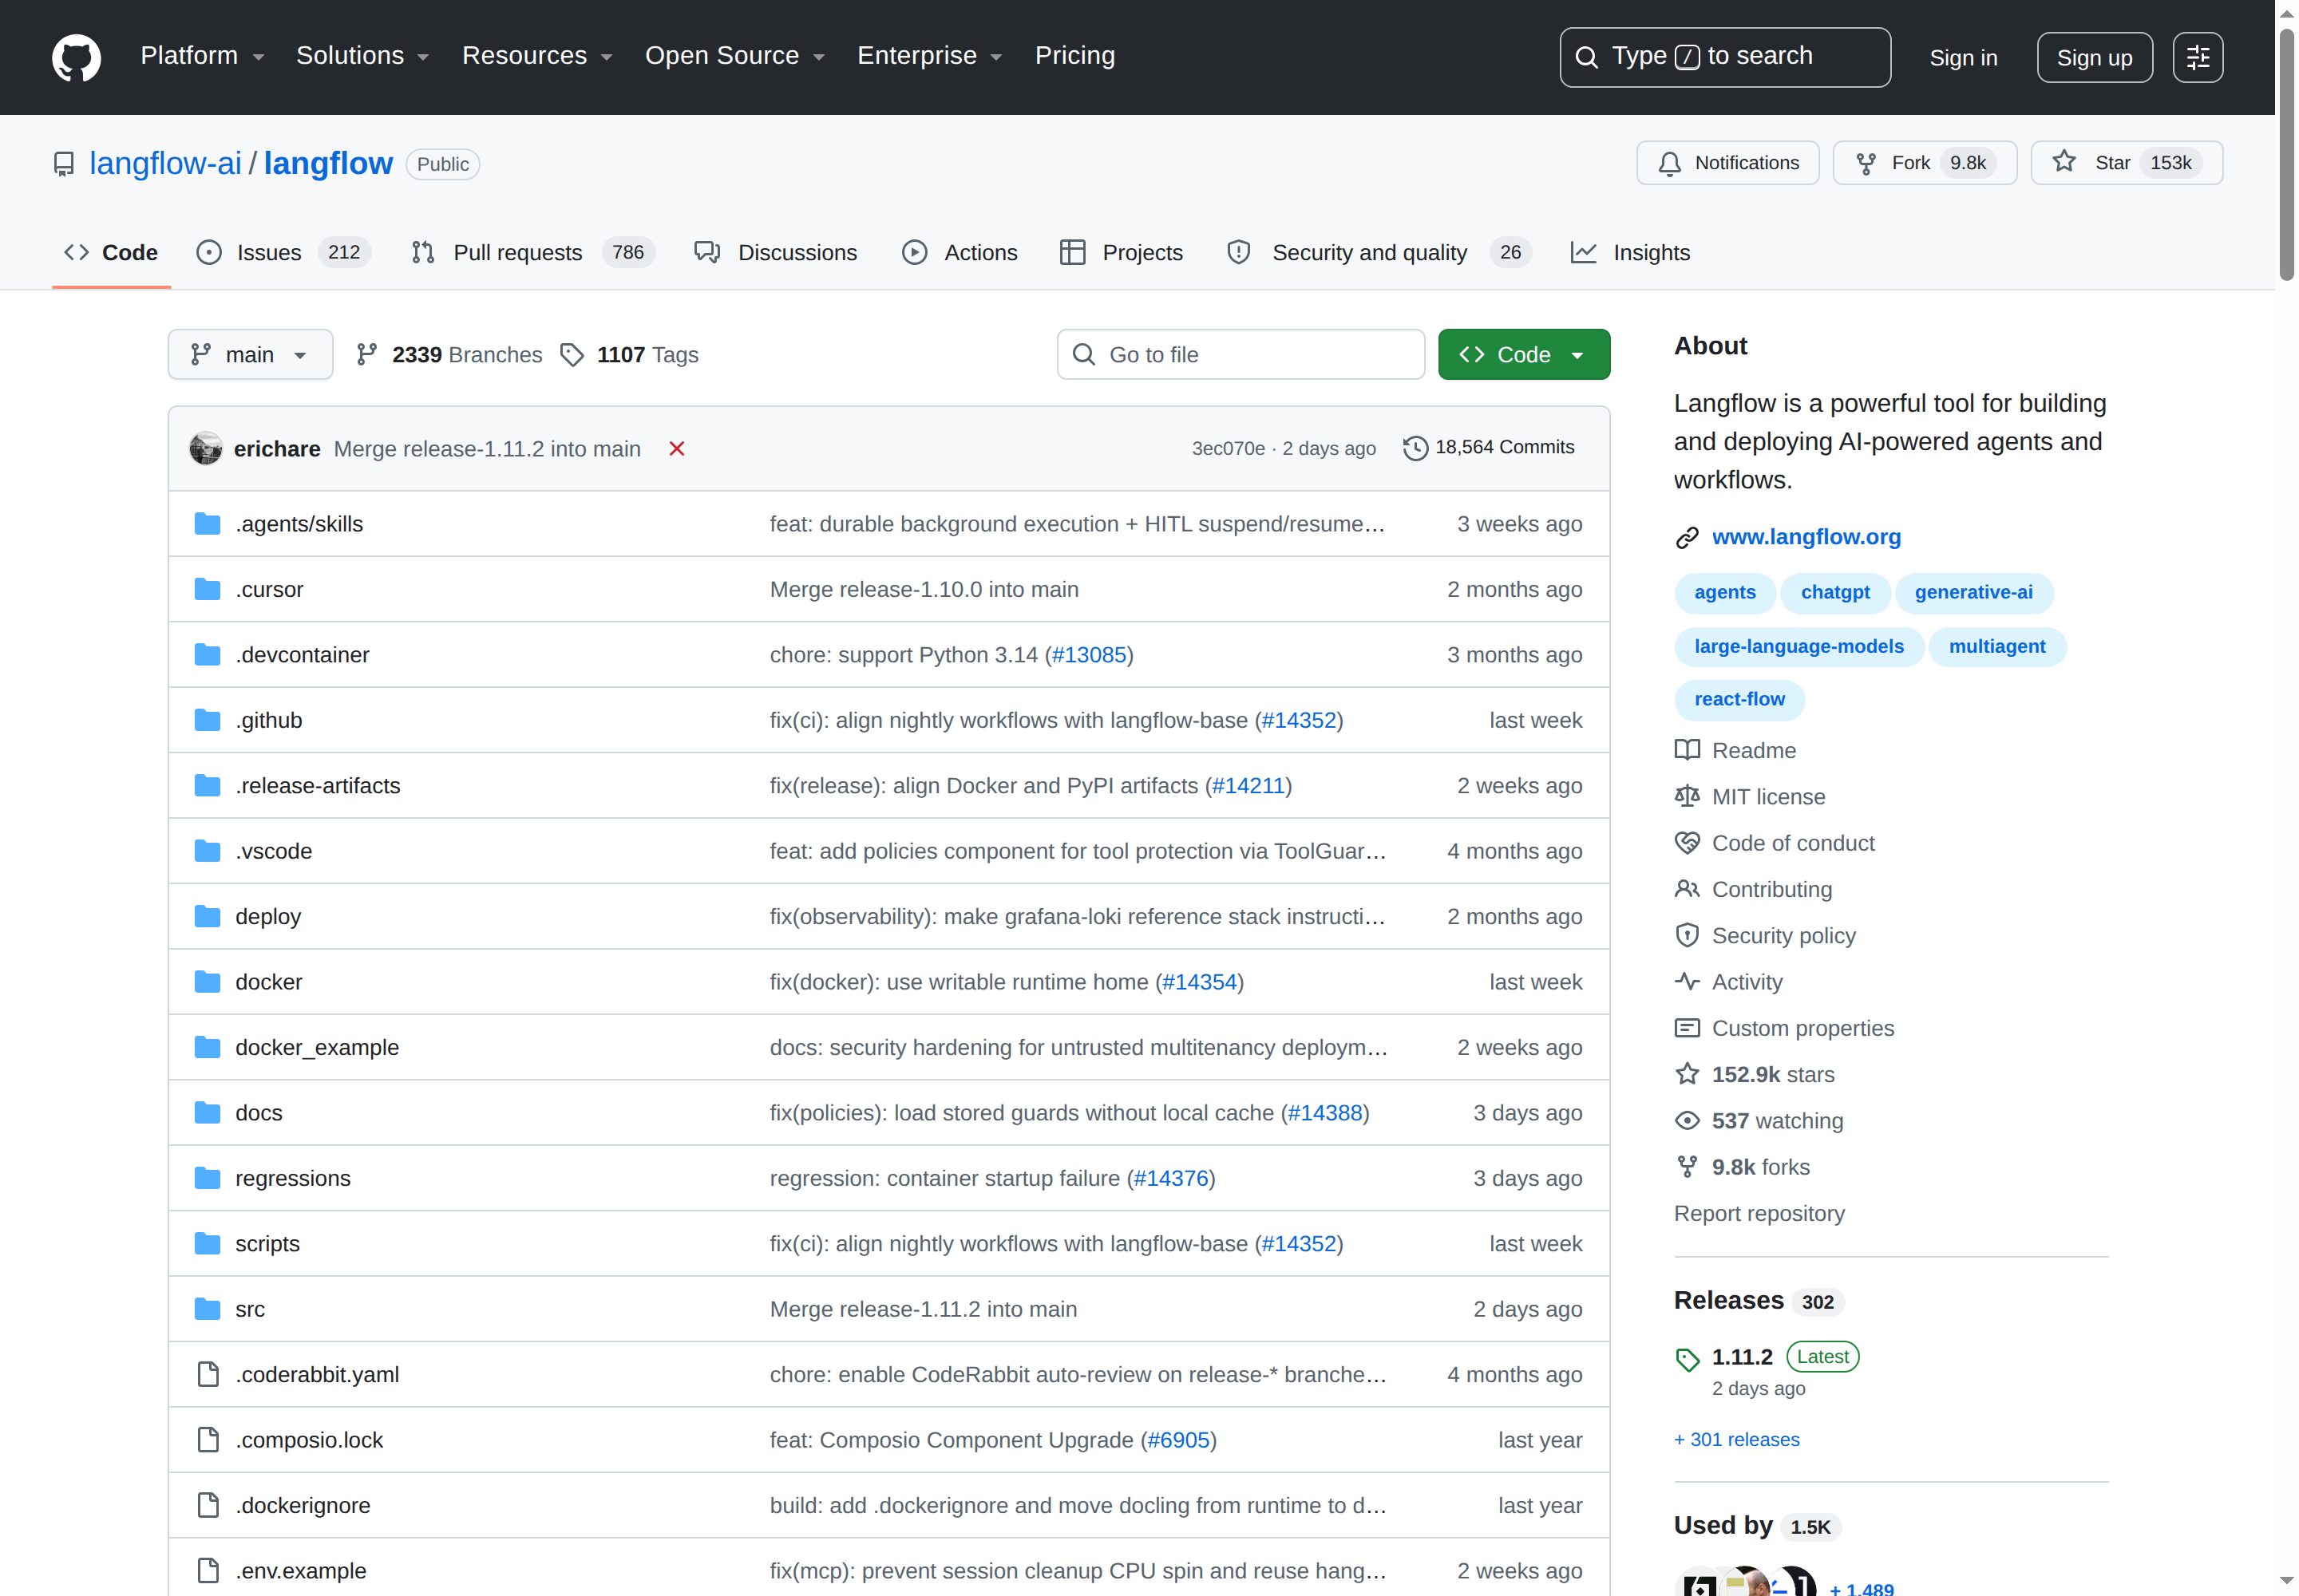Open pull request #14388 link
Viewport: 2299px width, 1596px height.
tap(1324, 1112)
